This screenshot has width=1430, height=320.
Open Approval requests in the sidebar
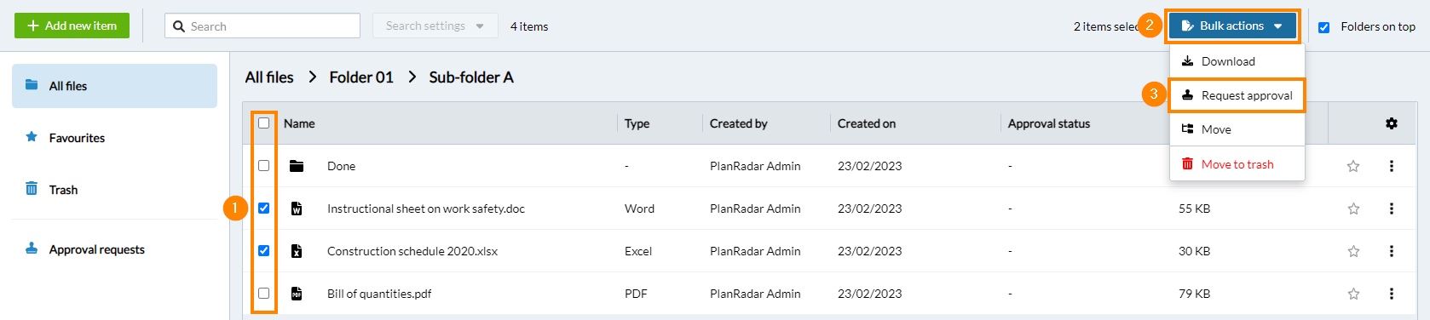96,249
